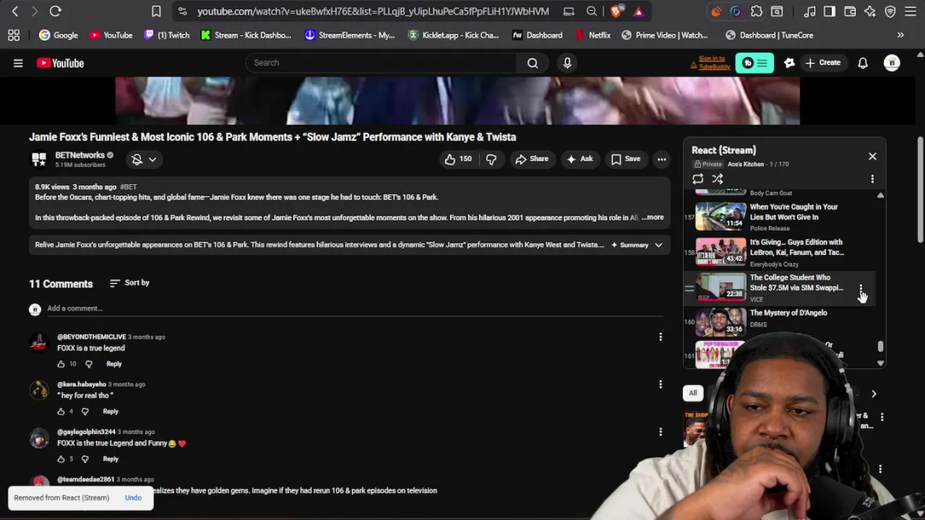Viewport: 925px width, 520px height.
Task: Open notification bell dropdown for BETNetworks
Action: (x=144, y=159)
